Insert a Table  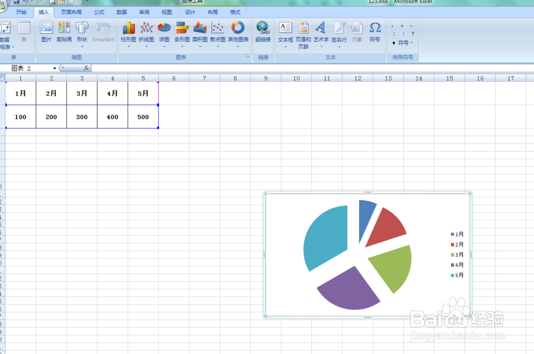tap(24, 32)
